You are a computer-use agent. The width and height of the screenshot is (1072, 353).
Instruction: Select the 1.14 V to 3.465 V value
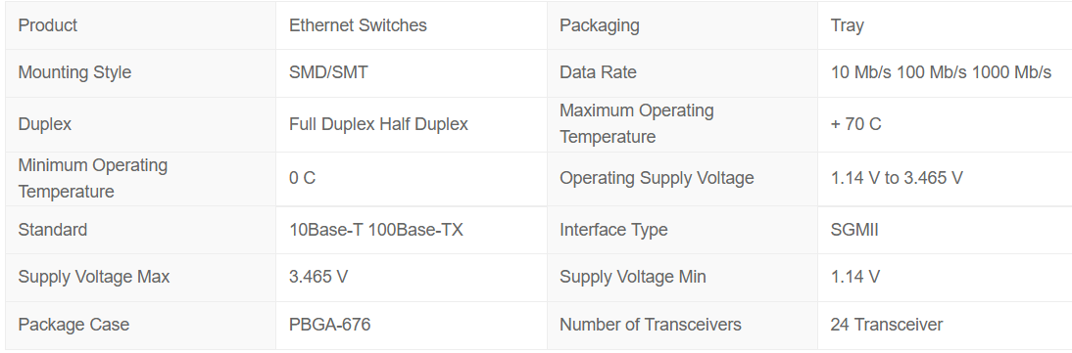click(x=897, y=178)
